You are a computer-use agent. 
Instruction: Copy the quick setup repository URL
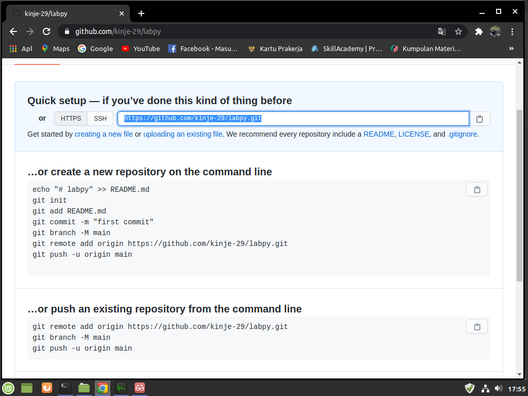[x=480, y=119]
